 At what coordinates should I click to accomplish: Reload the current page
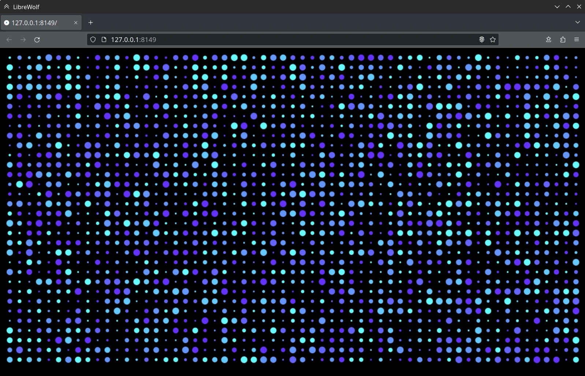37,39
